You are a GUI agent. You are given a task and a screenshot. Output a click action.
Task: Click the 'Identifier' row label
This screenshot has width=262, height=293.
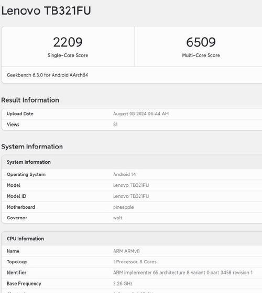point(16,273)
